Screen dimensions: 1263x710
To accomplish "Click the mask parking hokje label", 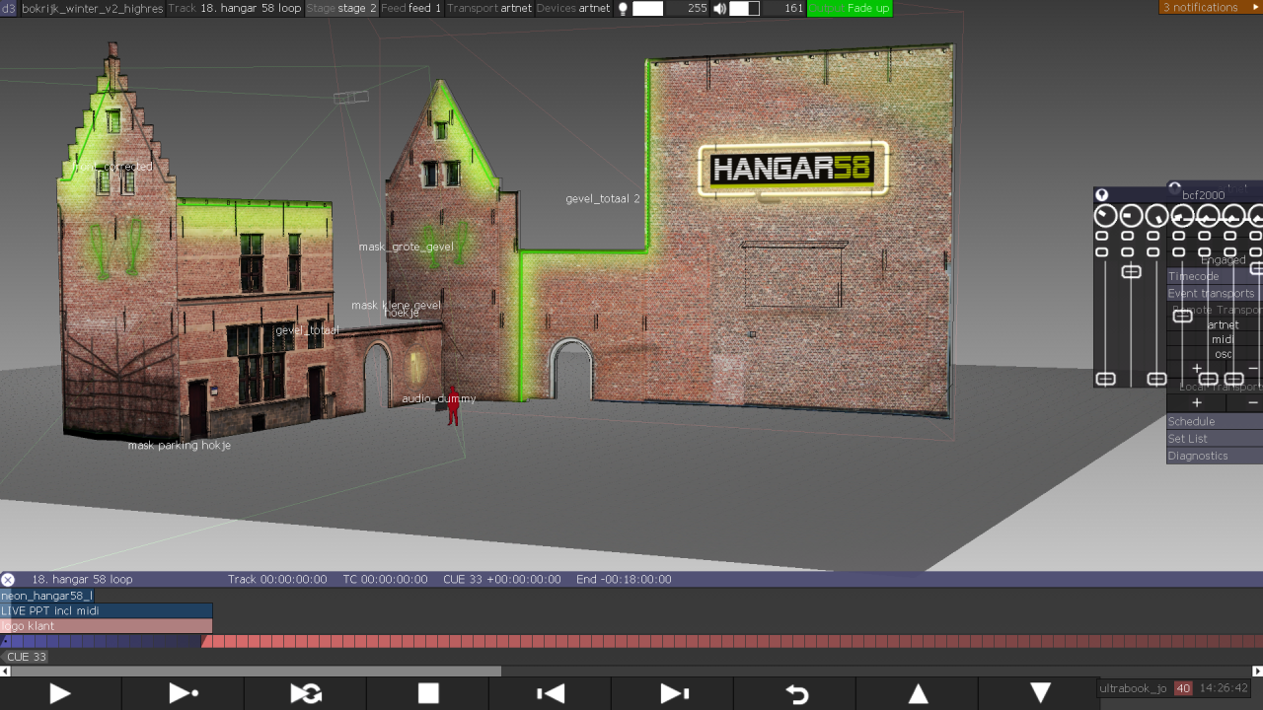I will click(180, 446).
